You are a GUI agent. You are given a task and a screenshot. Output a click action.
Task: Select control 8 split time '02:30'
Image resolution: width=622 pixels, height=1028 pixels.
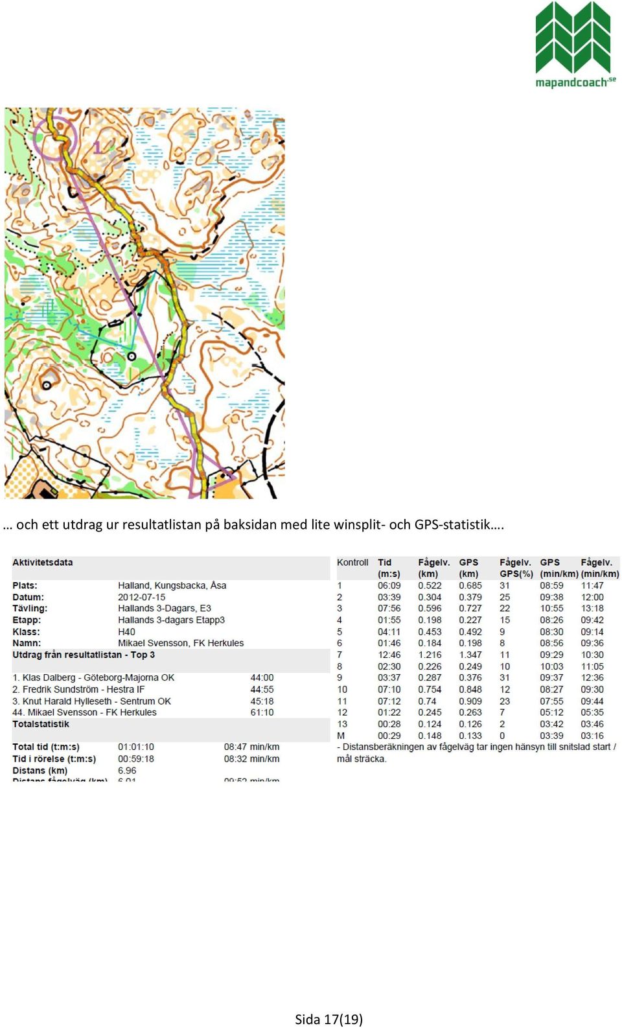[389, 666]
